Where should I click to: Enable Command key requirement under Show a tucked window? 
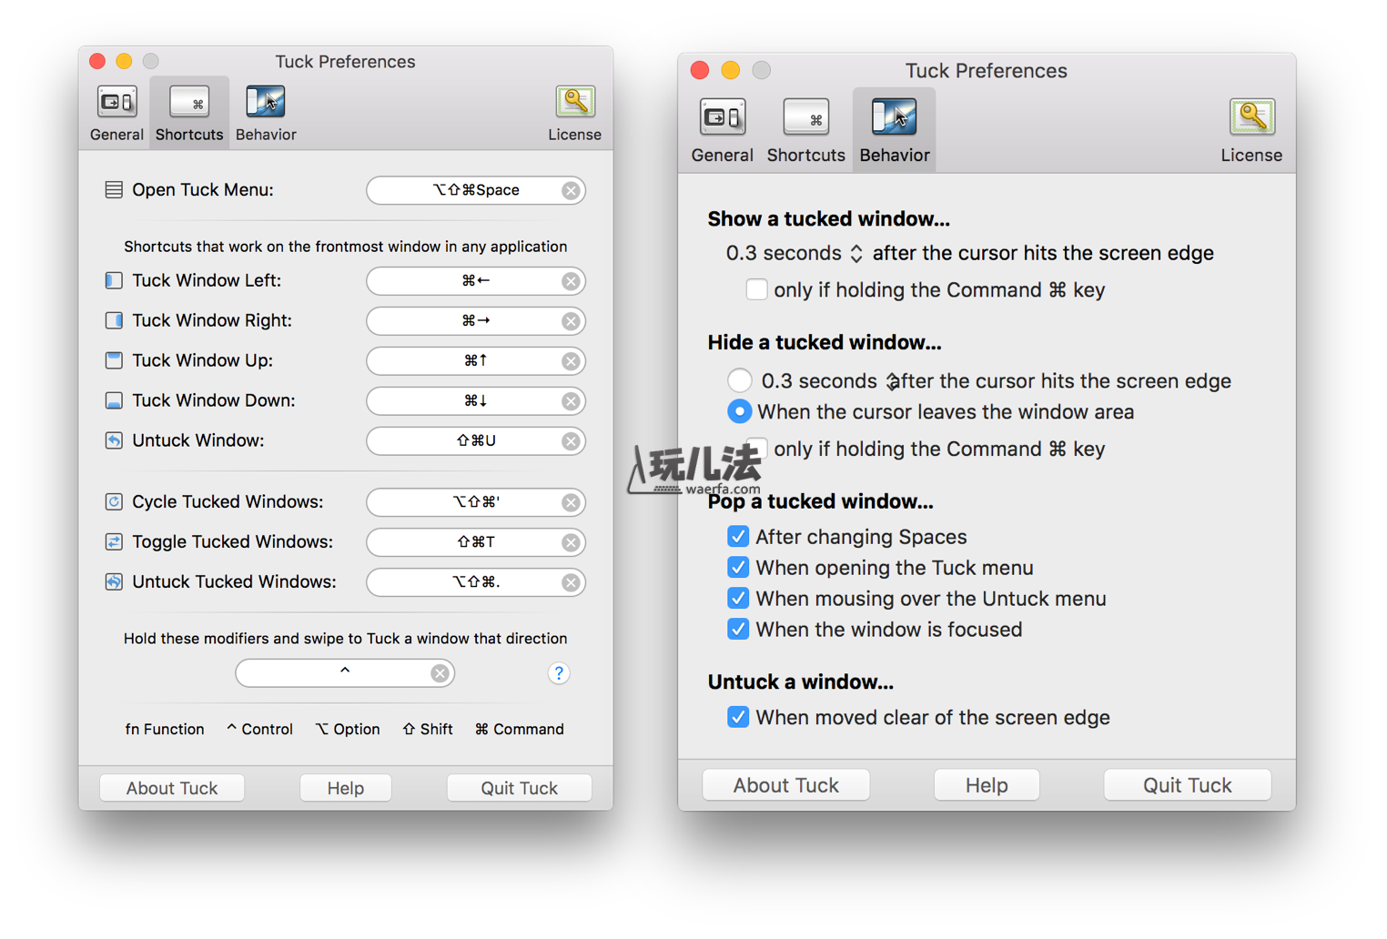(x=756, y=289)
